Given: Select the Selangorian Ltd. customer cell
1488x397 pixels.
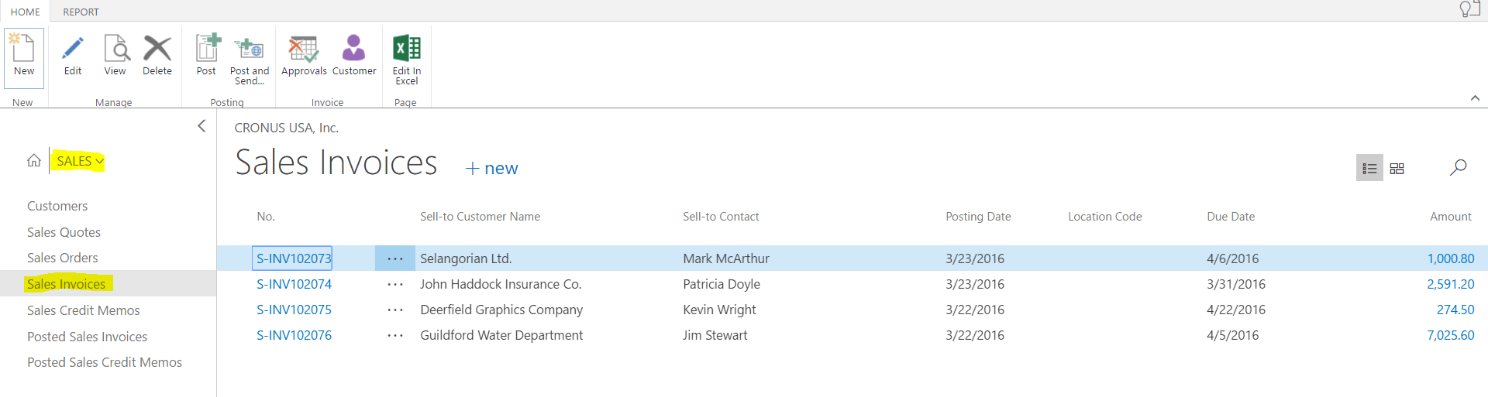Looking at the screenshot, I should point(466,258).
